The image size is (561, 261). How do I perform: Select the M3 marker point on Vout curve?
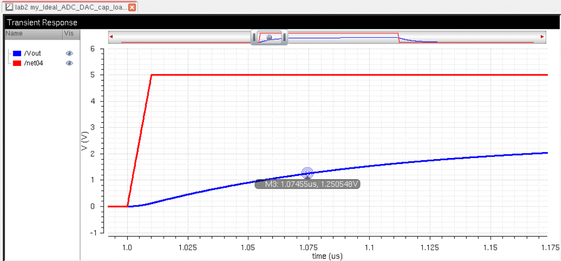tap(307, 173)
